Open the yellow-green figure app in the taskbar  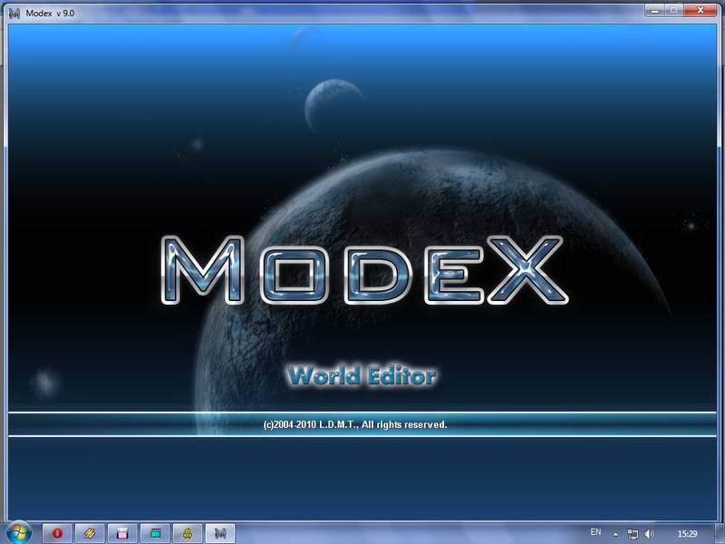point(188,533)
